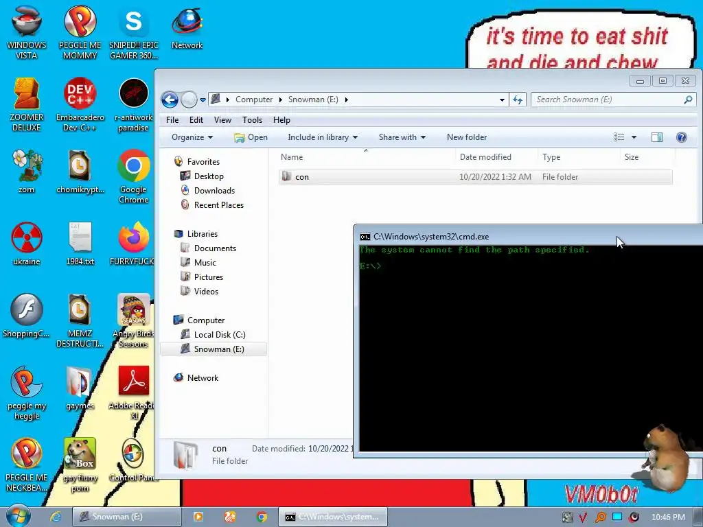This screenshot has width=703, height=527.
Task: Select the ukraine radiation desktop icon
Action: click(27, 244)
